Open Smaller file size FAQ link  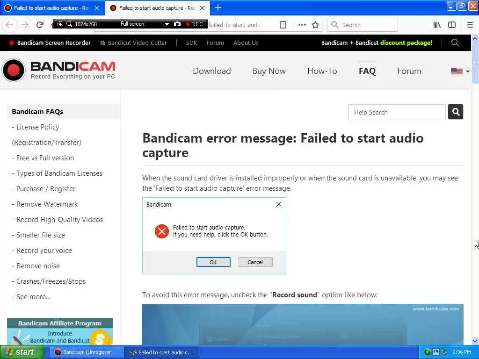click(x=38, y=235)
